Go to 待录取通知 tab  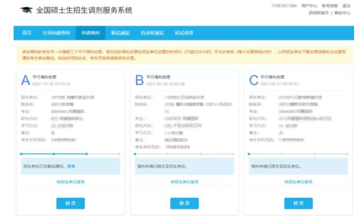tap(152, 33)
